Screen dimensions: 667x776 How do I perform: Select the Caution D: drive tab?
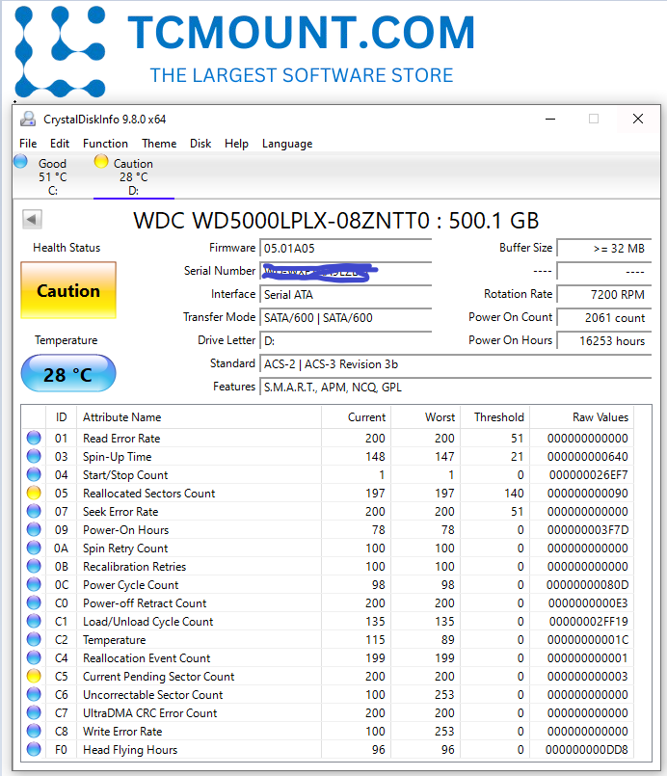(132, 176)
